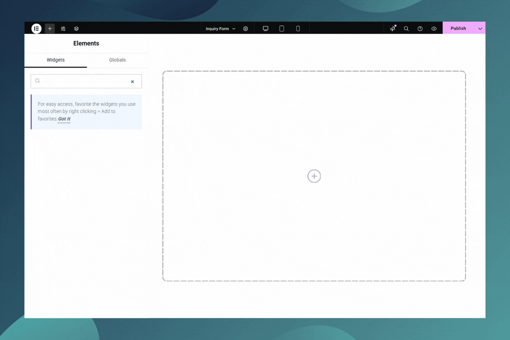
Task: Open the Elementor logo menu
Action: (36, 29)
